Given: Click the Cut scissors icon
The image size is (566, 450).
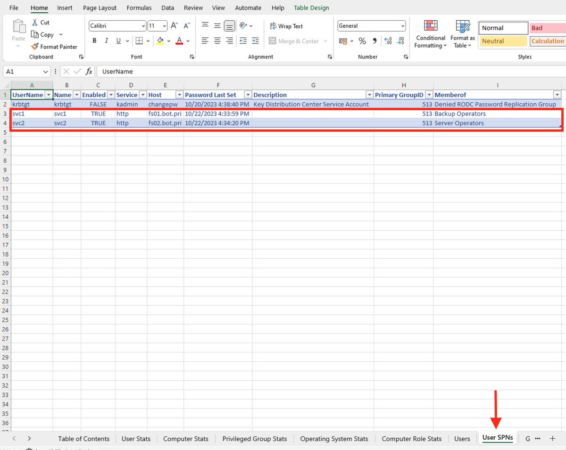Looking at the screenshot, I should coord(35,22).
